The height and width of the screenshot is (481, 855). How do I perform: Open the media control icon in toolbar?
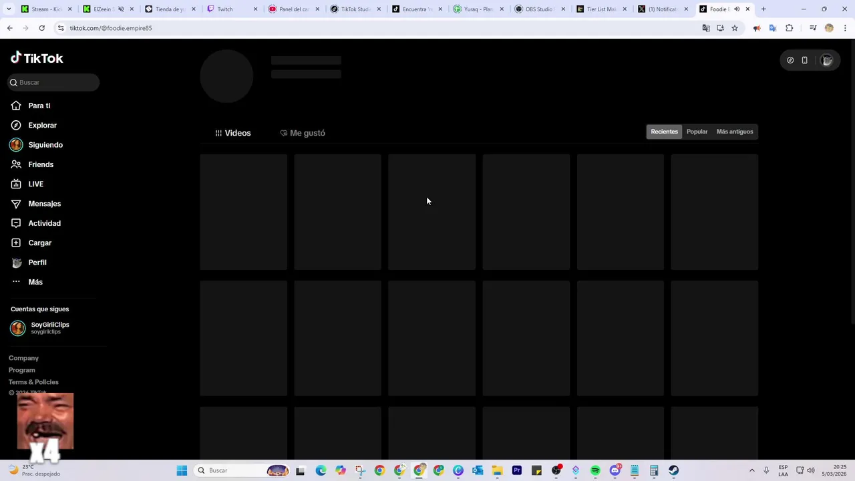click(813, 28)
